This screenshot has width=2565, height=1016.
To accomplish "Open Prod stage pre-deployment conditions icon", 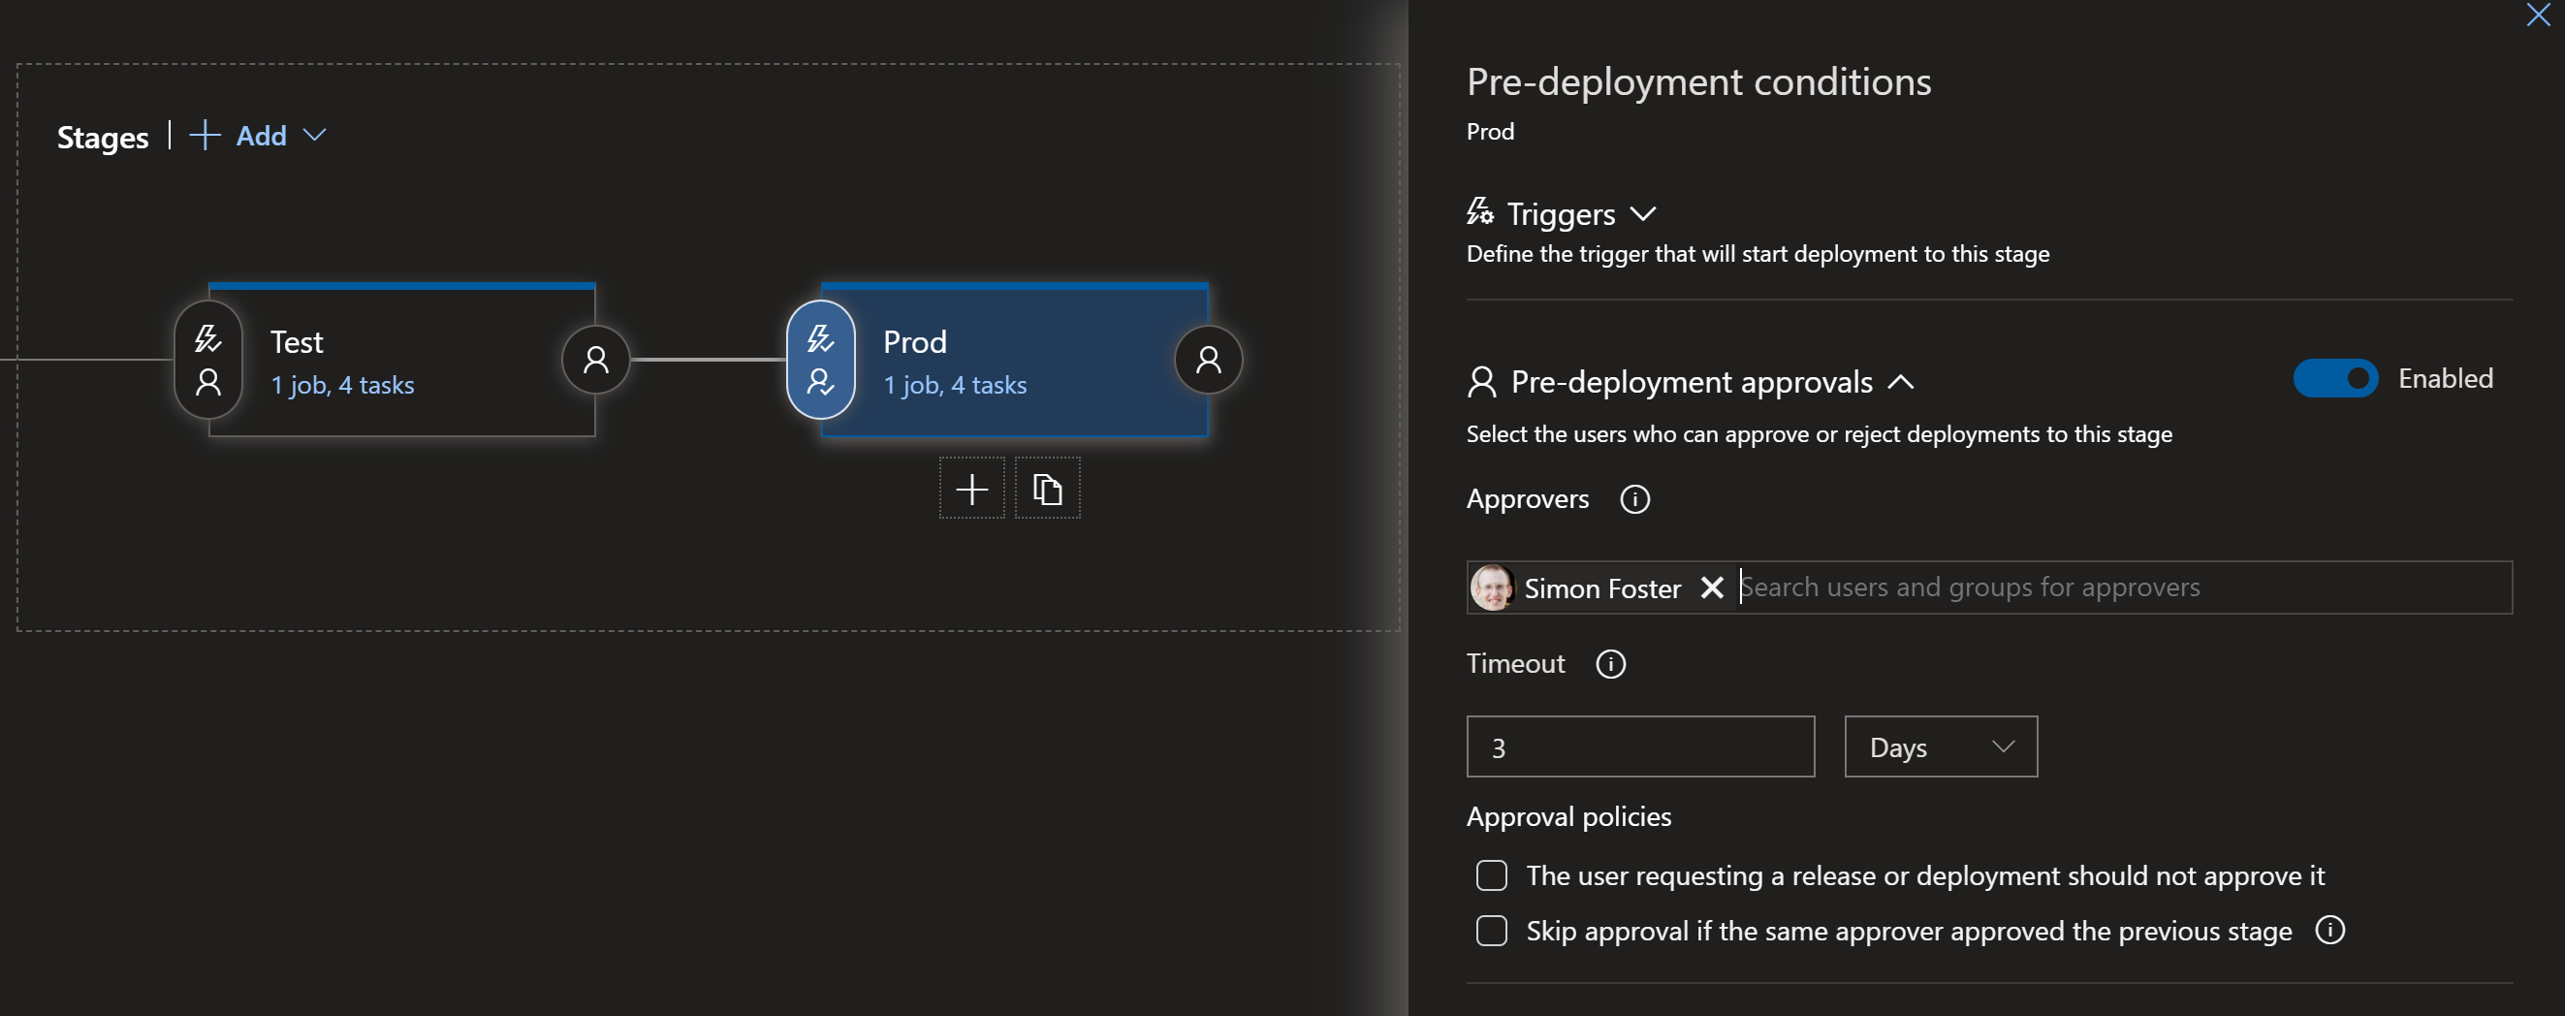I will (x=820, y=360).
